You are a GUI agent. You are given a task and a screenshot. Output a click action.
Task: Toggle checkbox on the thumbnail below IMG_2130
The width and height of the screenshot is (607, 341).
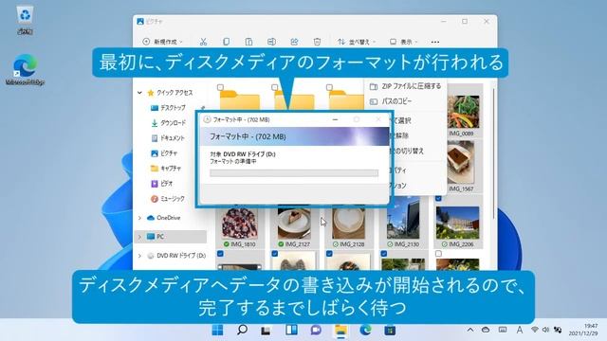(384, 254)
